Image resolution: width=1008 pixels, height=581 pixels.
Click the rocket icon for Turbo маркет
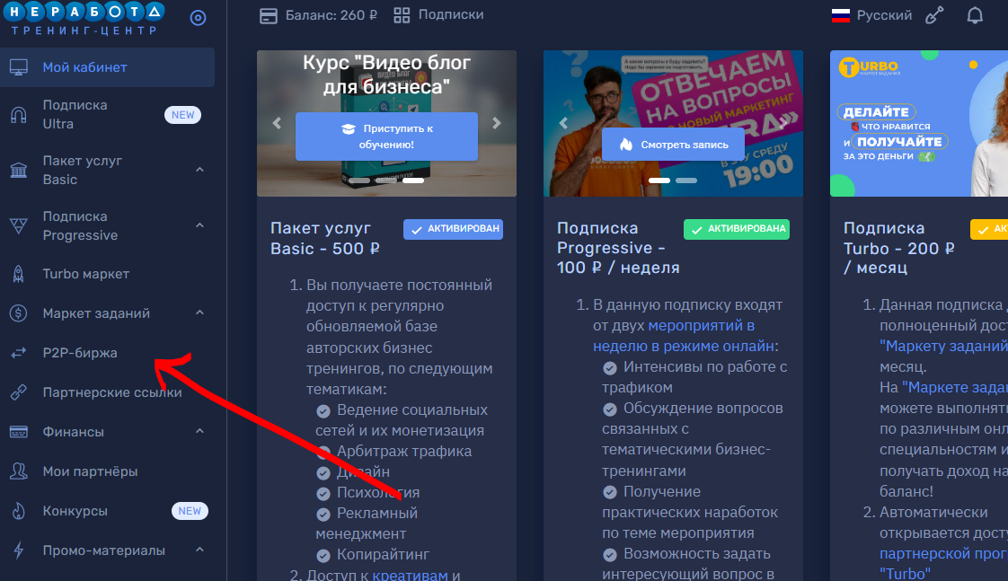[x=19, y=274]
